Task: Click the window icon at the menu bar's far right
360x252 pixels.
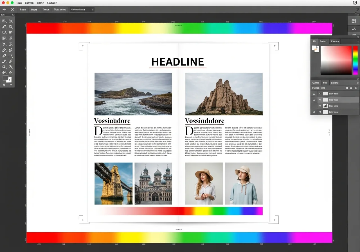Action: tap(355, 3)
